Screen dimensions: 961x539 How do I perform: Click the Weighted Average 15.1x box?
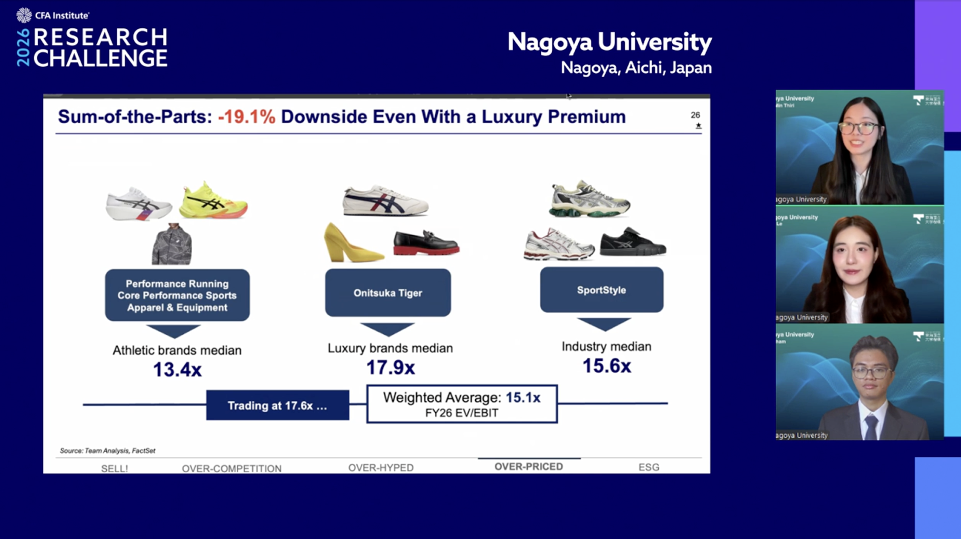tap(462, 404)
